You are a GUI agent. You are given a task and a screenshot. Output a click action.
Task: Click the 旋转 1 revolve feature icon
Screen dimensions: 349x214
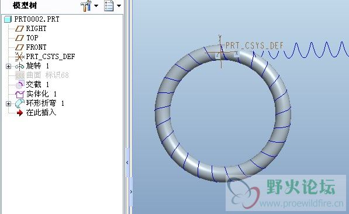click(x=20, y=66)
